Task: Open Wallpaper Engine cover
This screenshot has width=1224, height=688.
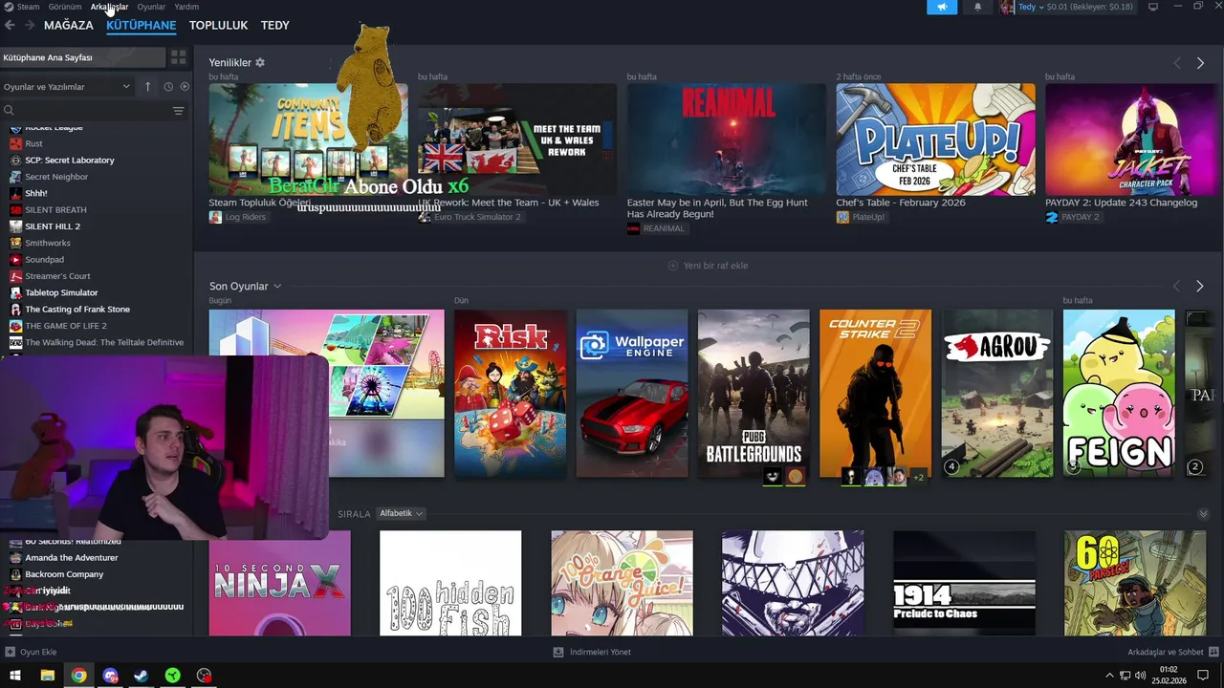Action: pyautogui.click(x=632, y=393)
